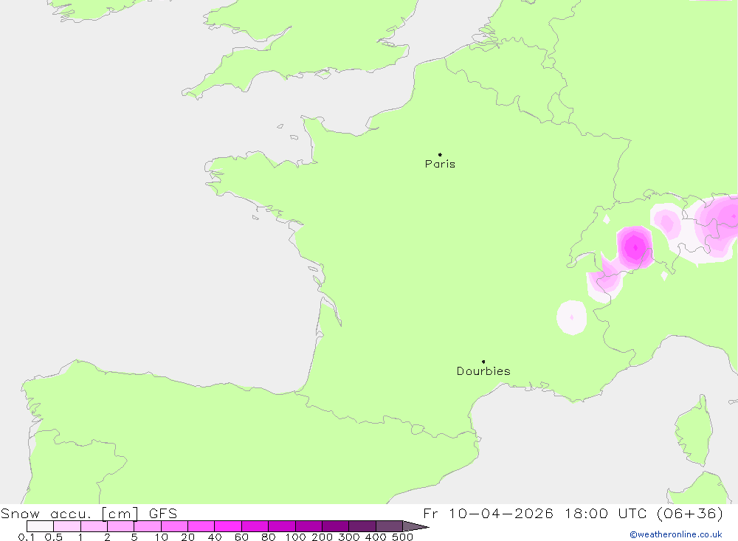Select the 300 cm legend color swatch
Viewport: 738px width, 541px height.
click(x=362, y=526)
